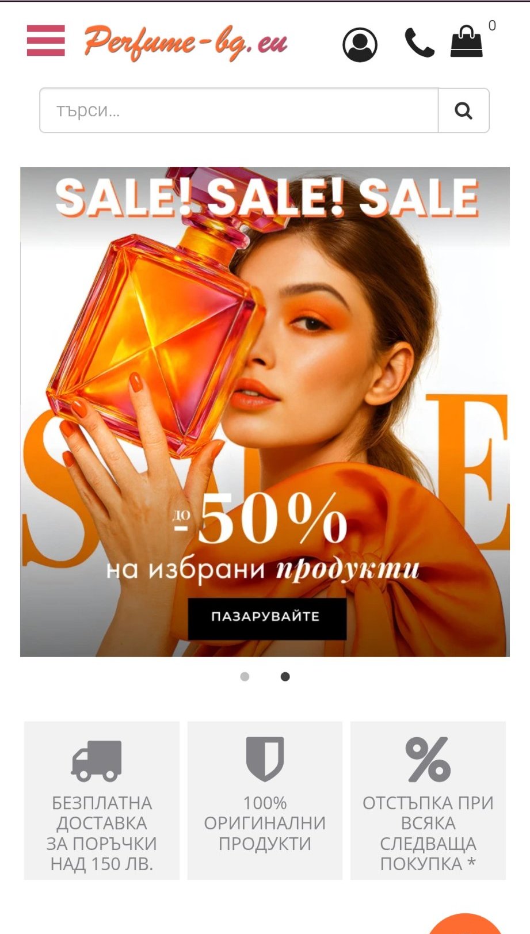Go to homepage via Perfume-bg.eu logo
Screen dimensions: 530x934
pos(185,43)
